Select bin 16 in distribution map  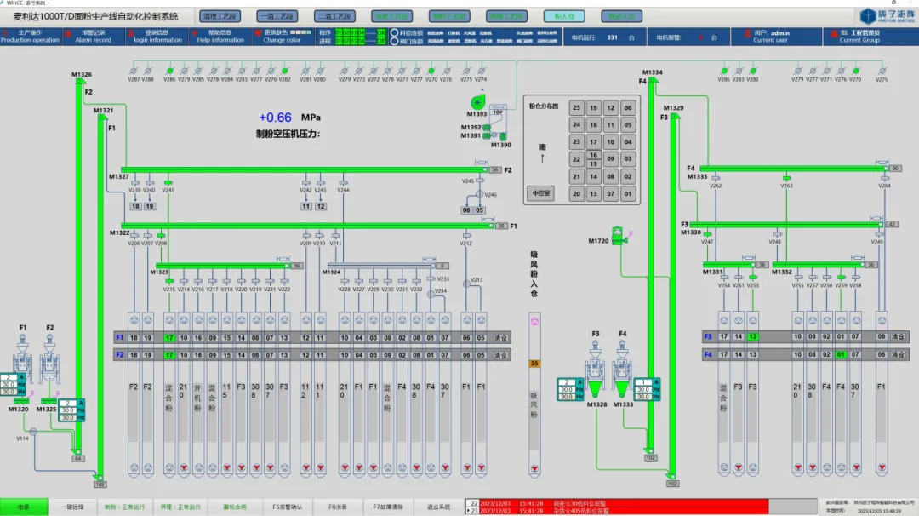[x=593, y=155]
